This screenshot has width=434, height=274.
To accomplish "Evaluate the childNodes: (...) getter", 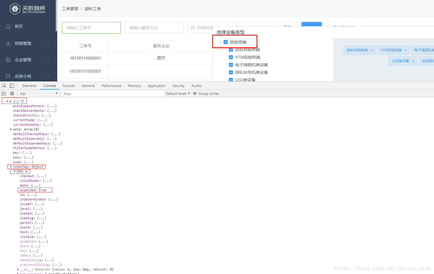I will tap(36, 181).
